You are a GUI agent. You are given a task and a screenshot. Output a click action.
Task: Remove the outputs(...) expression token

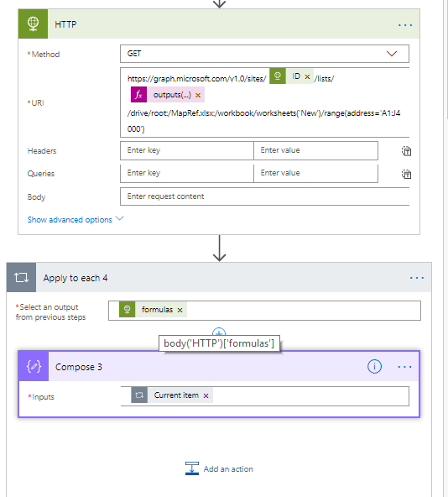[198, 95]
